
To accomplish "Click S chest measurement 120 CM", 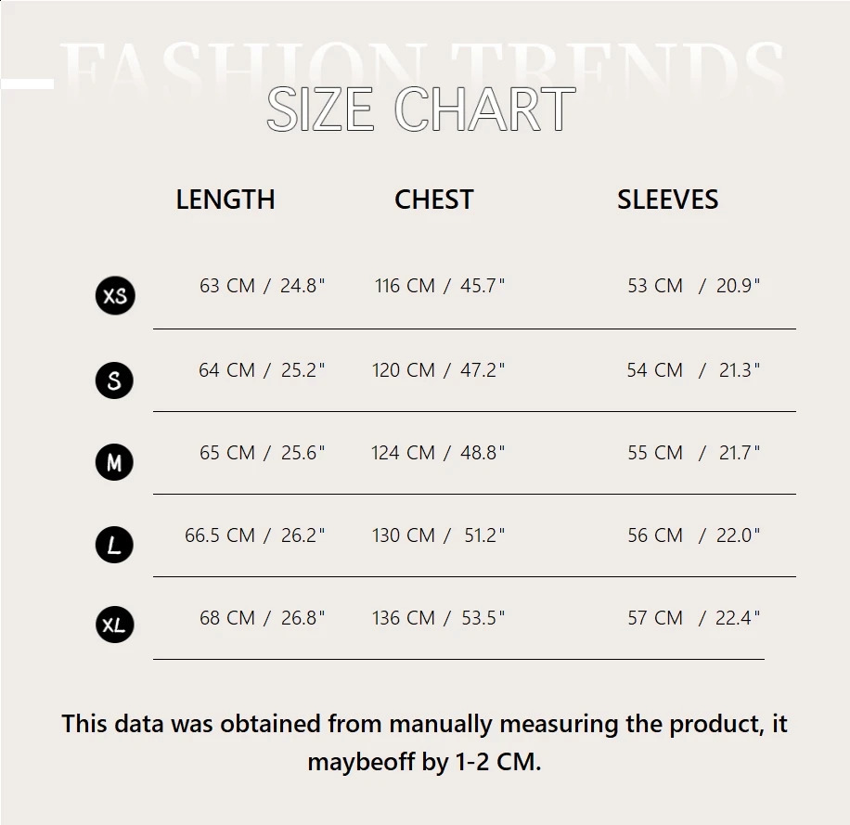I will coord(403,369).
